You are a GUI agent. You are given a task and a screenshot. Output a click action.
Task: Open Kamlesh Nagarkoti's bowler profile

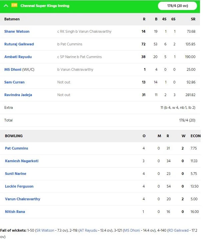(x=22, y=161)
